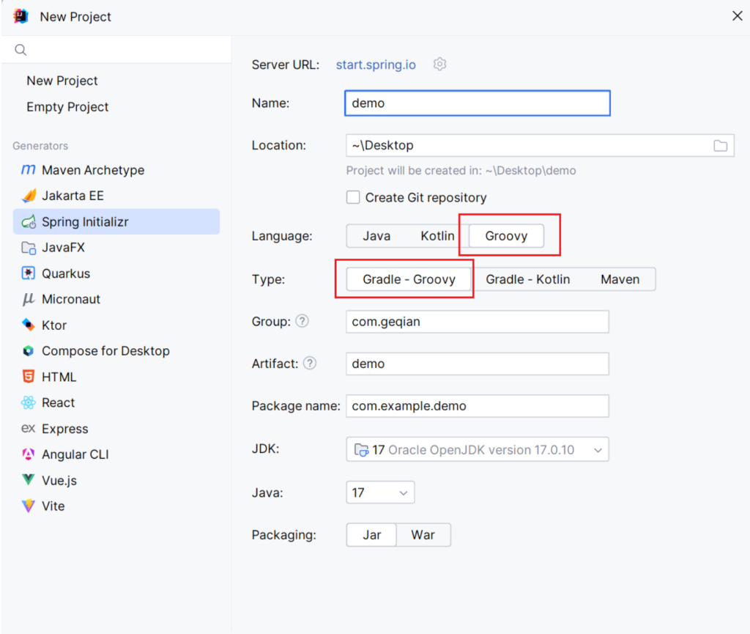The width and height of the screenshot is (750, 634).
Task: Click the Vue.js generator icon
Action: click(29, 480)
